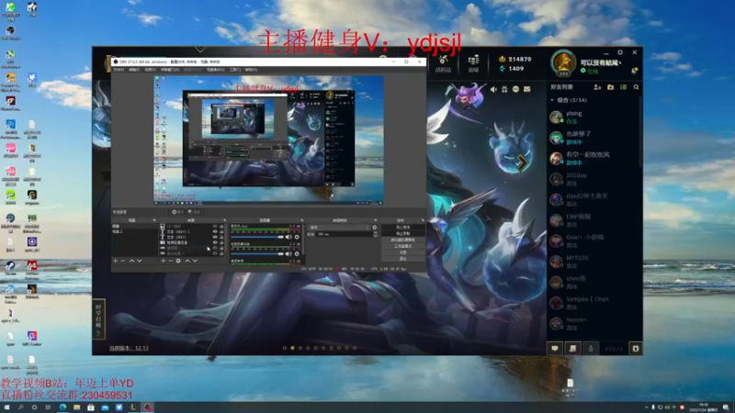735x413 pixels.
Task: Click Stop Streaming button in OBS controls
Action: (x=402, y=228)
